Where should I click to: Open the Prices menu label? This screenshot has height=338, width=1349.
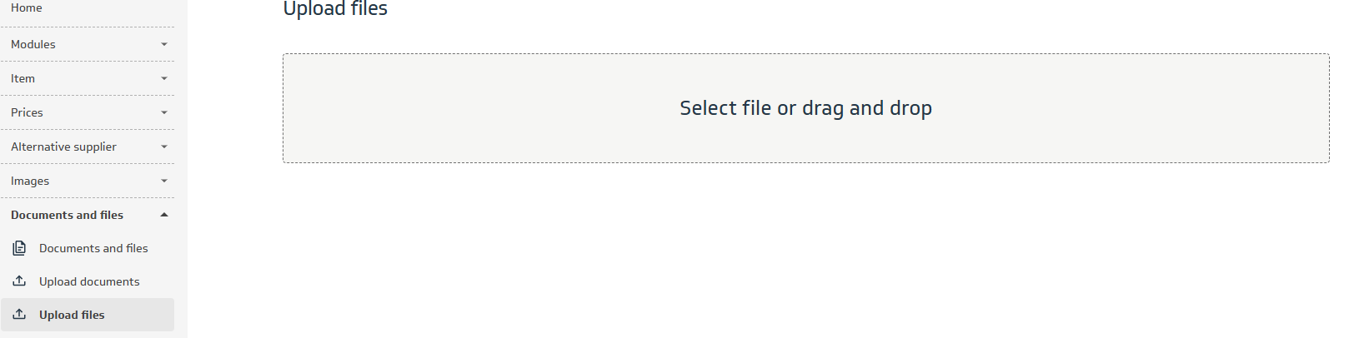[x=27, y=112]
